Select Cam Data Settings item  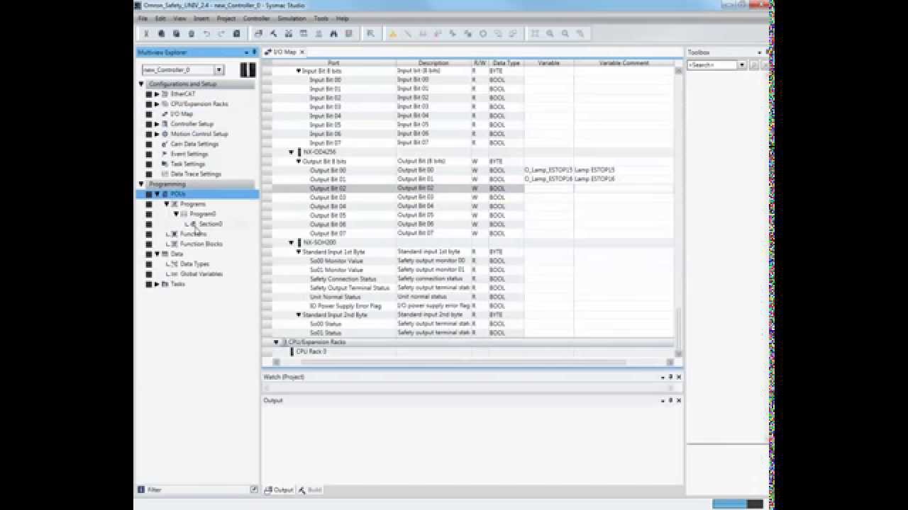click(x=194, y=144)
